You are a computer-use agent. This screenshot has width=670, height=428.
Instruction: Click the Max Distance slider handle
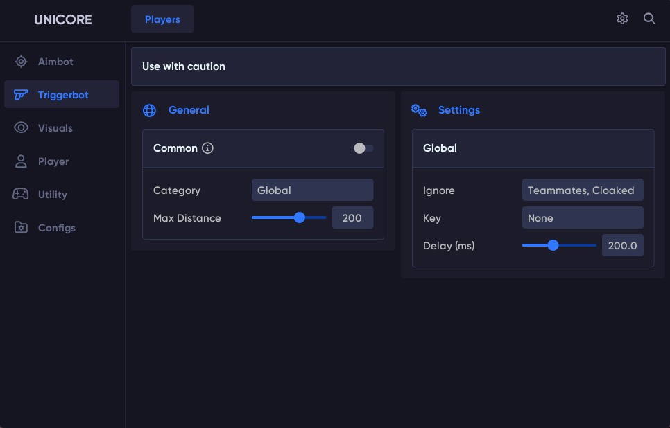click(300, 217)
